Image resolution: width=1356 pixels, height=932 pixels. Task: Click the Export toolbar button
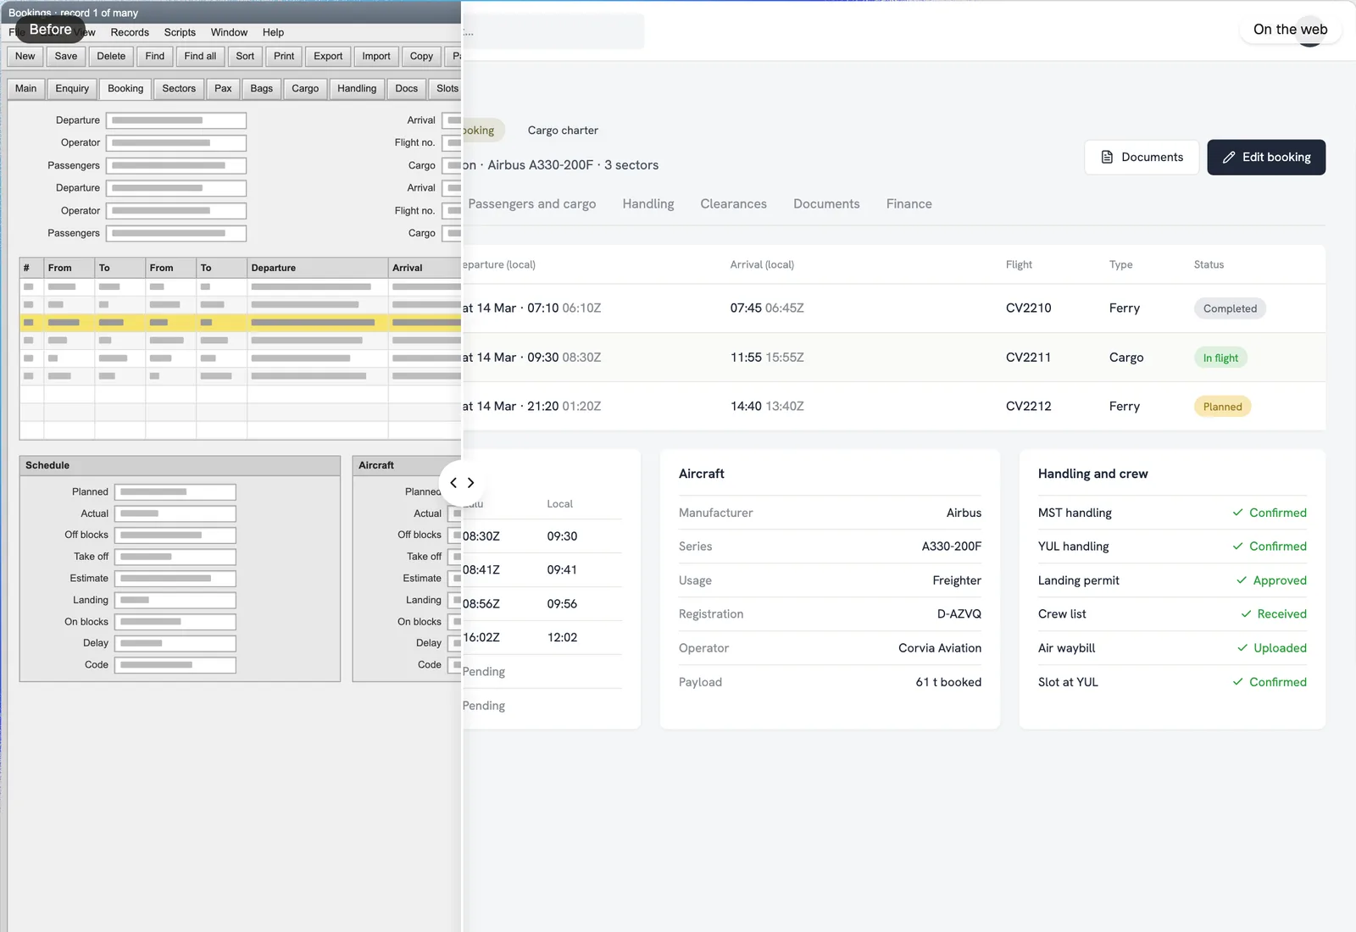click(328, 57)
